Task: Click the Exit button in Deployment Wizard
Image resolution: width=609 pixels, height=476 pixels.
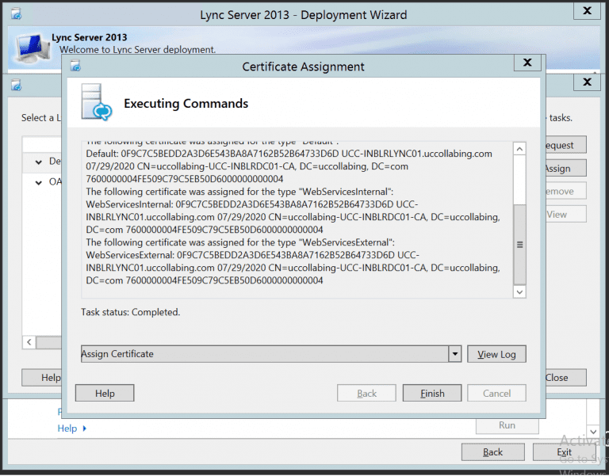Action: pos(564,451)
